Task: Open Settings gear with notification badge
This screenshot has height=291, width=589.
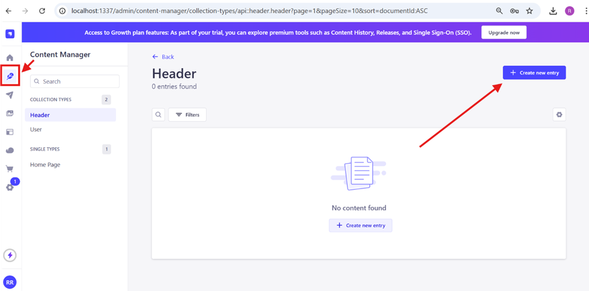Action: coord(10,187)
